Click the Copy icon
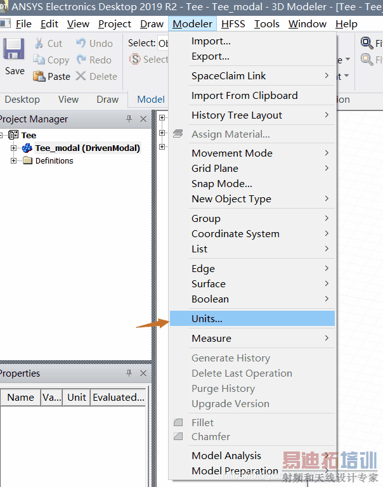The image size is (383, 487). (39, 60)
